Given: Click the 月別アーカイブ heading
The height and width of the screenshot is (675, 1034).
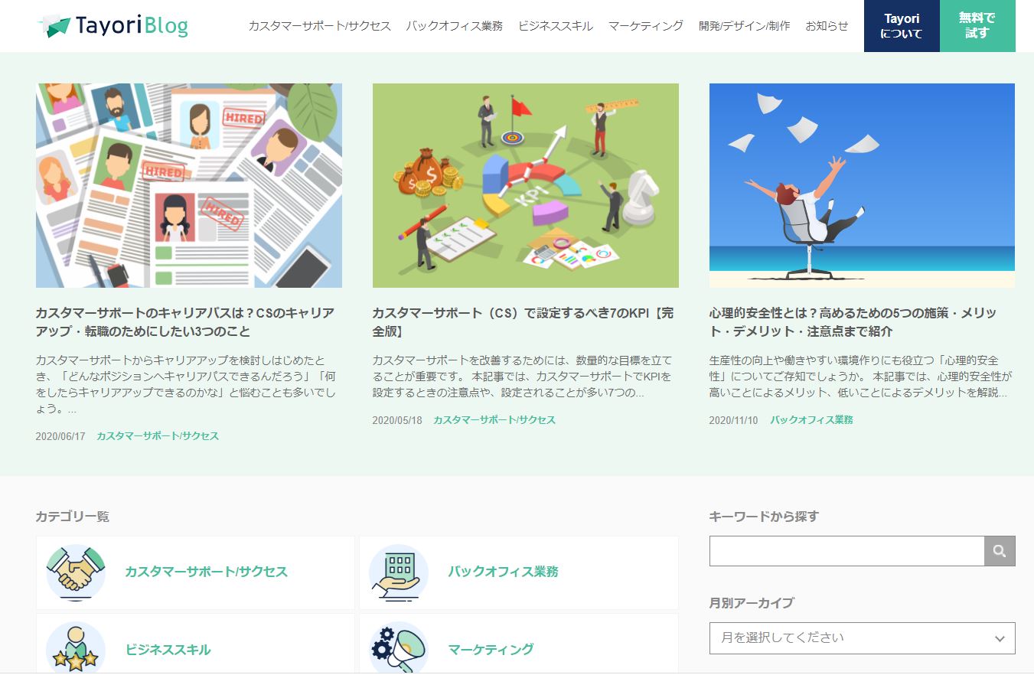Looking at the screenshot, I should click(x=752, y=603).
